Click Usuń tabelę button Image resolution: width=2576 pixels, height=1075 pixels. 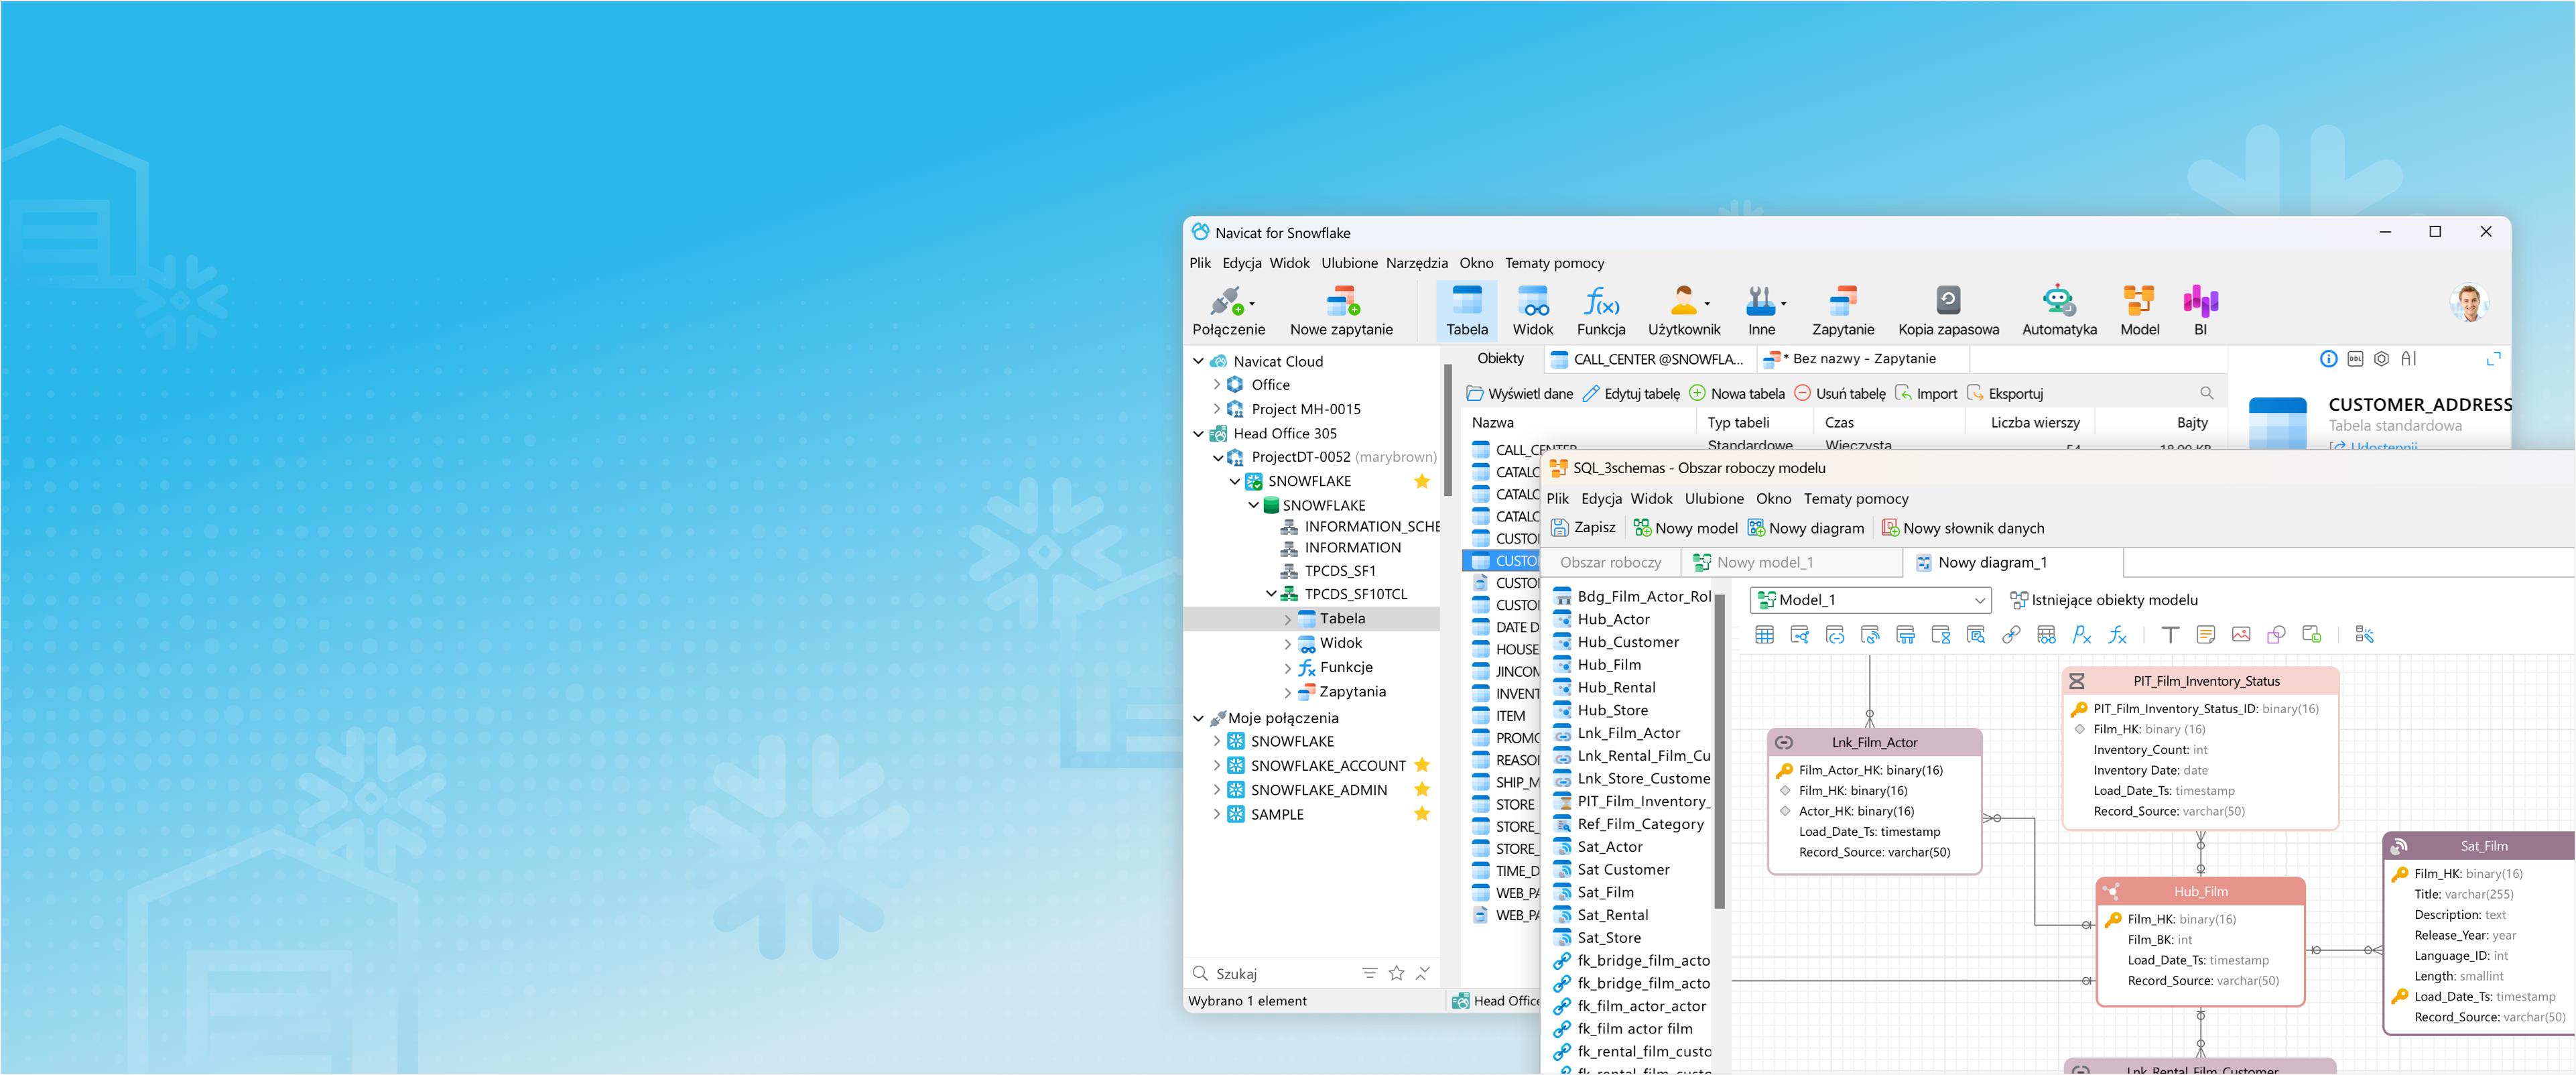tap(1840, 393)
